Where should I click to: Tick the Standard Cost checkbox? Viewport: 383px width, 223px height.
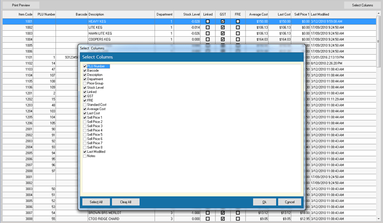84,105
